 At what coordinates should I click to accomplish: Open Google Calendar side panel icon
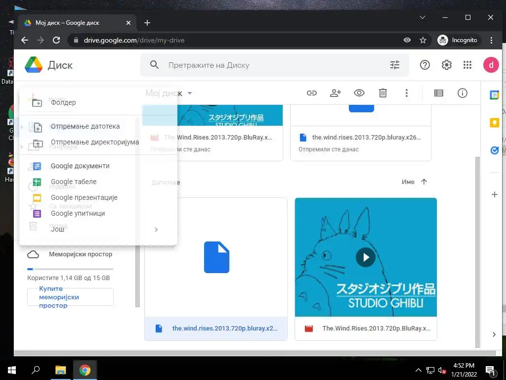[x=494, y=95]
